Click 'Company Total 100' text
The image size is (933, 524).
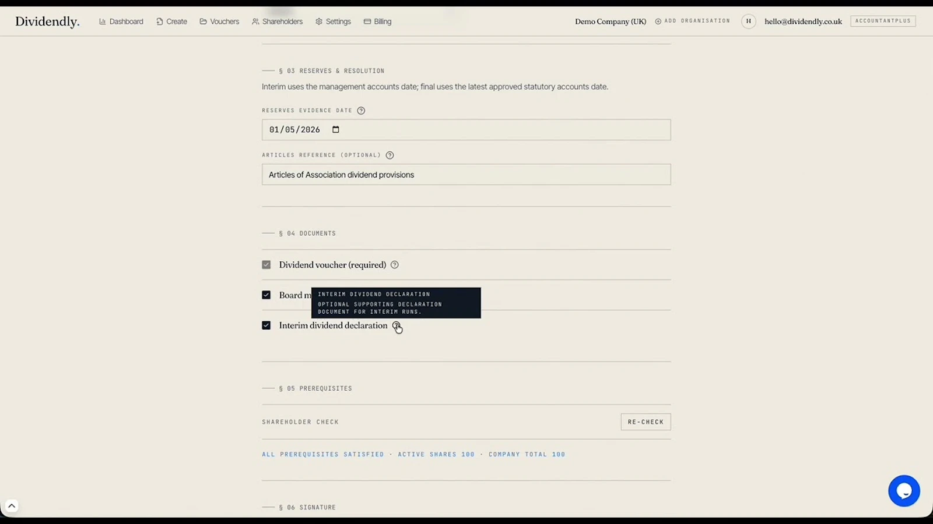527,454
